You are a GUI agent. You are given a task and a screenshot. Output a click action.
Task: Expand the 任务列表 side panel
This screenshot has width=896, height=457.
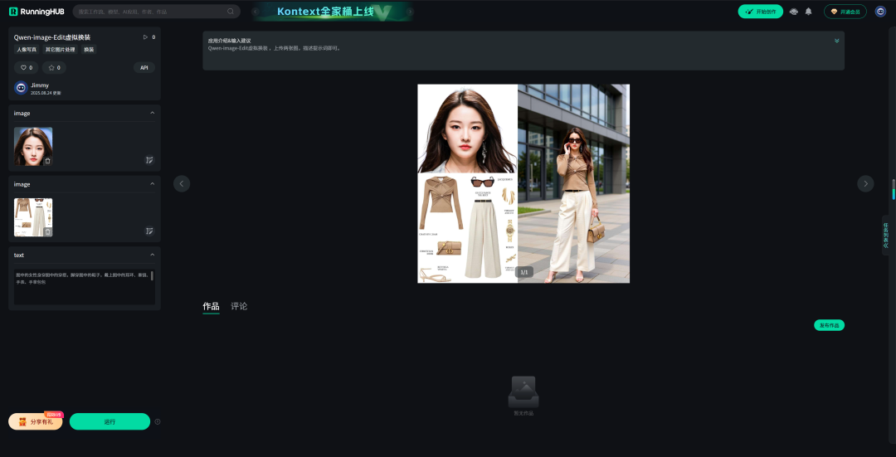[886, 235]
